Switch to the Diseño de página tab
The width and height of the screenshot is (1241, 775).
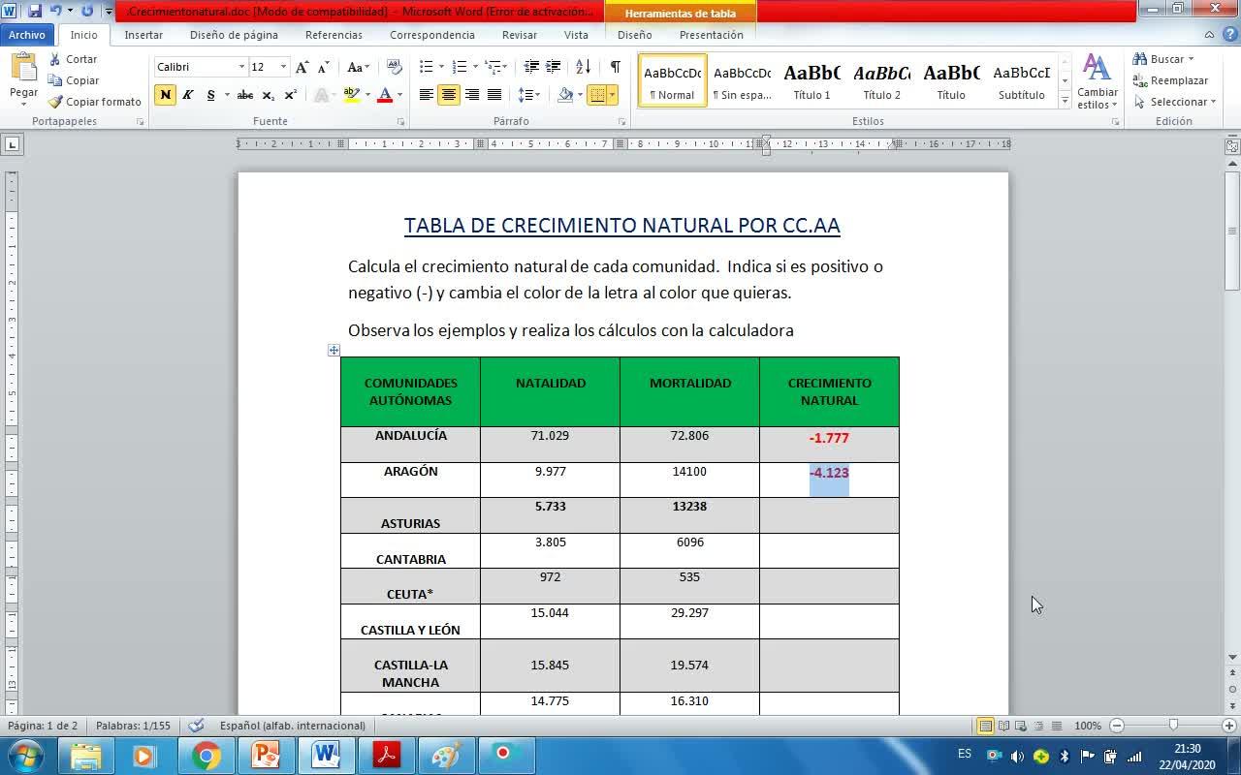(234, 35)
